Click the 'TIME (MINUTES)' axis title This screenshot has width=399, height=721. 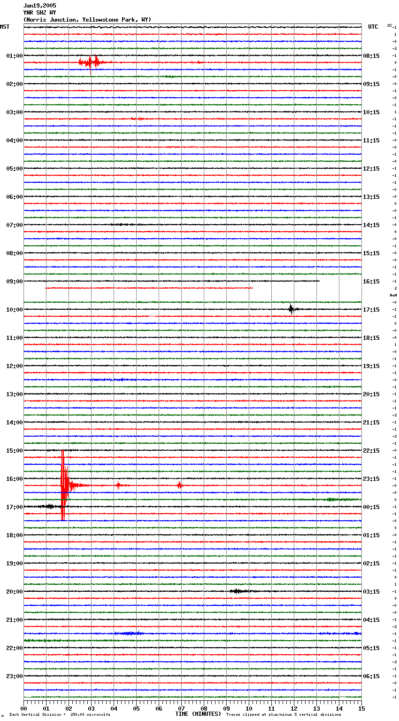[198, 714]
